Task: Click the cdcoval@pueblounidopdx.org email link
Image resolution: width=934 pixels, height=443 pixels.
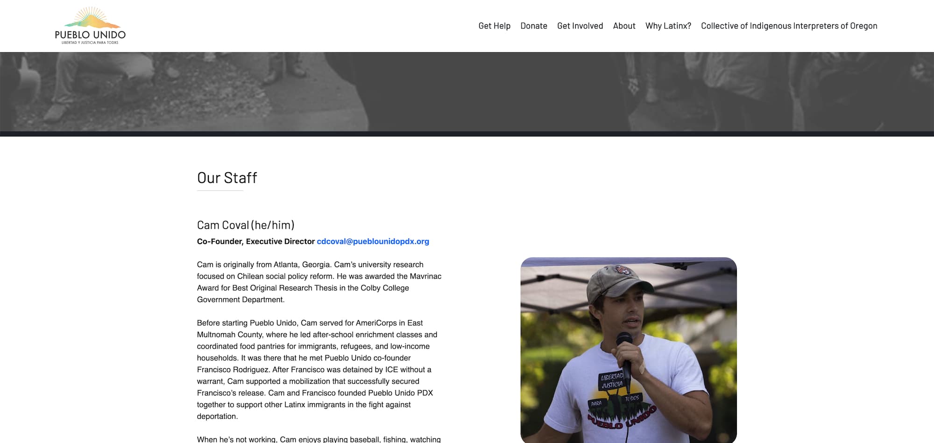Action: [x=373, y=241]
